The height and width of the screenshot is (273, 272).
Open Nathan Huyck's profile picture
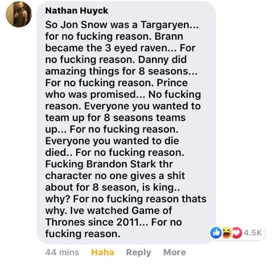pyautogui.click(x=19, y=14)
